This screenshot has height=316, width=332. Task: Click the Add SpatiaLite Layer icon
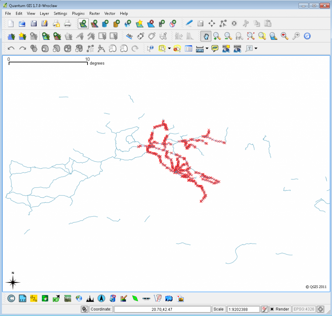(x=116, y=23)
